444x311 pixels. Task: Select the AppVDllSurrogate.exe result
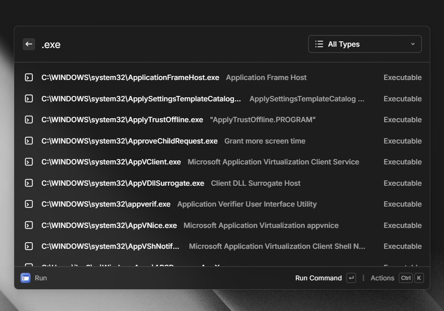click(222, 183)
